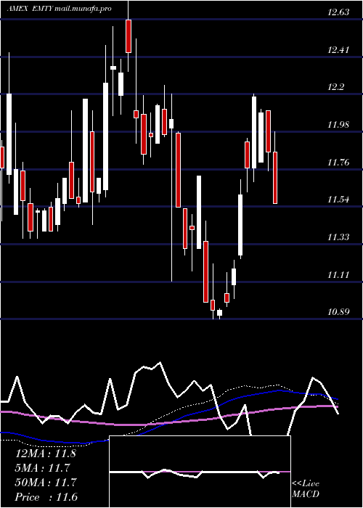Select the 12.41 price axis label
The image size is (363, 508).
pos(338,50)
